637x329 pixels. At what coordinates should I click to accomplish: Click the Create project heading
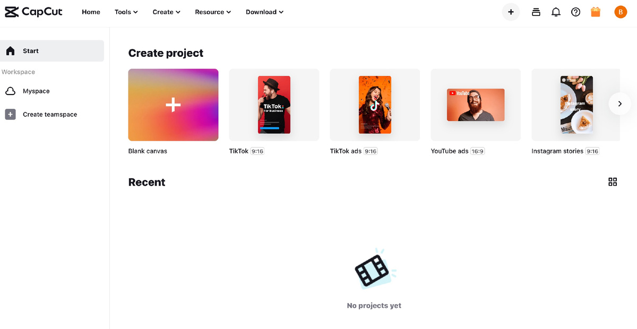tap(166, 53)
